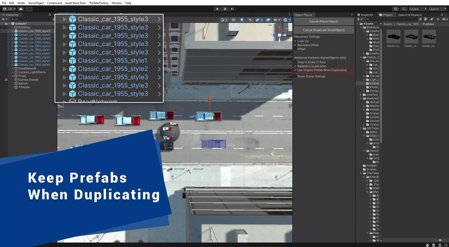The width and height of the screenshot is (449, 247).
Task: Open the Scene draw mode dropdown
Action: click(x=224, y=20)
